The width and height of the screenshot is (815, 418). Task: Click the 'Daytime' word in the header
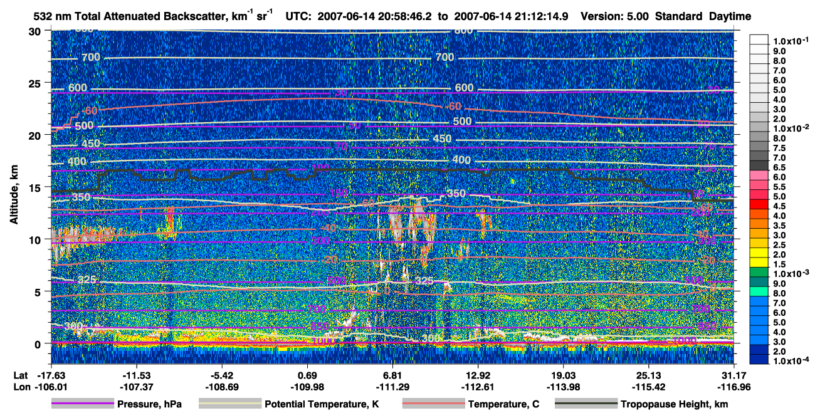click(x=728, y=16)
